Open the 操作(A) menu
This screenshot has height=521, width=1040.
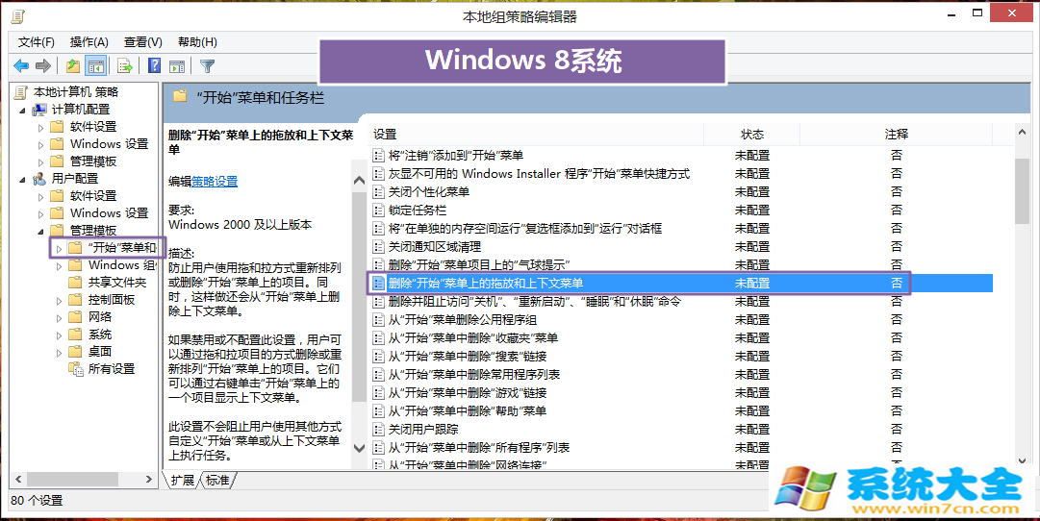point(89,41)
